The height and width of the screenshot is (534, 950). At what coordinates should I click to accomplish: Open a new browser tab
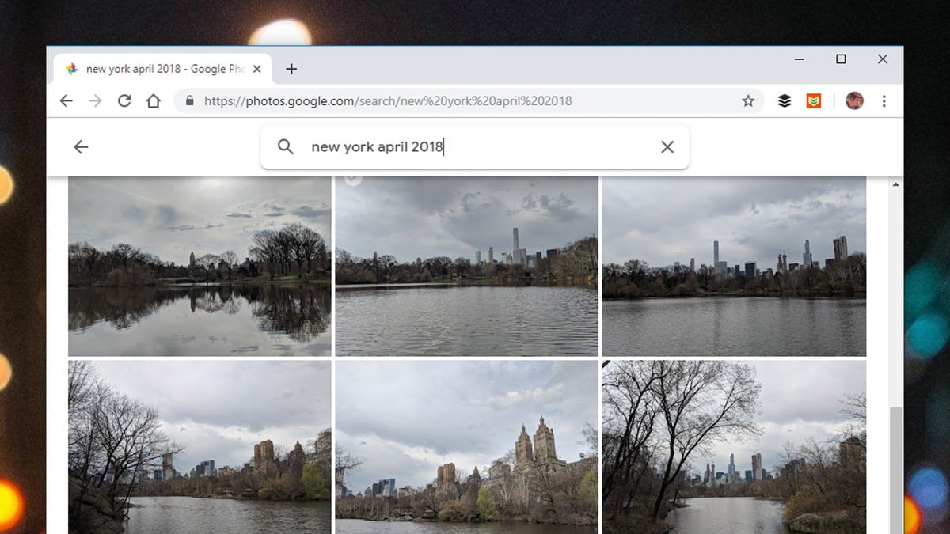[x=291, y=69]
